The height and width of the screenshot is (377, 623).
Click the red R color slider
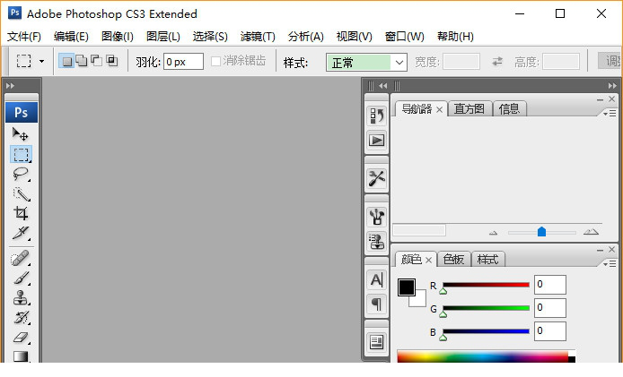point(486,285)
